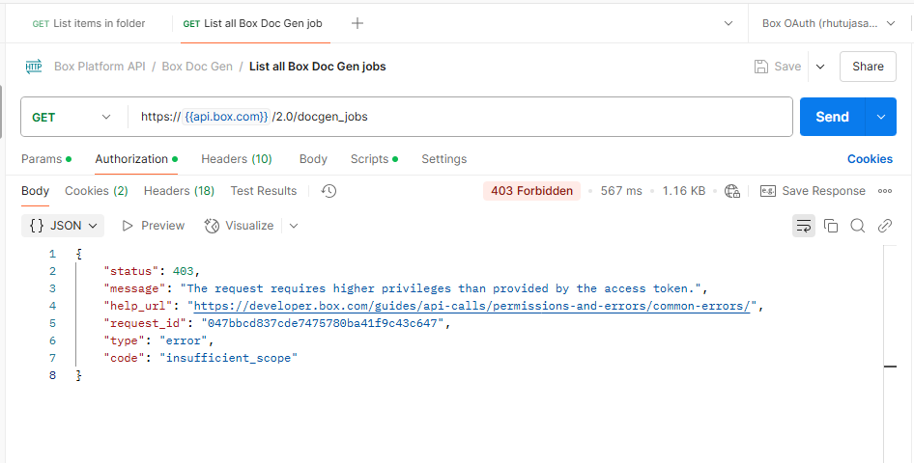Open response history clock icon
The width and height of the screenshot is (914, 463).
(328, 191)
